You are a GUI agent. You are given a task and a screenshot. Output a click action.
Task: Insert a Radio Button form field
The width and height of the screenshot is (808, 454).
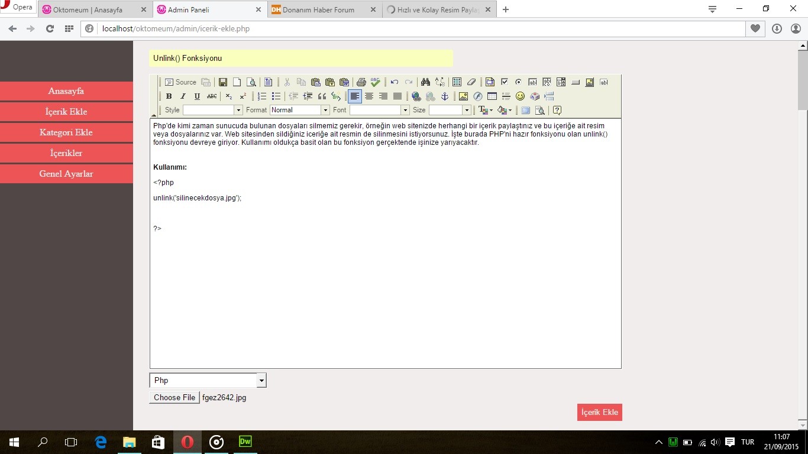point(519,82)
